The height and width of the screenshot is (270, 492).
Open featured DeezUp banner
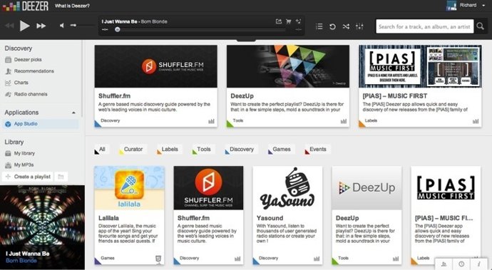(x=288, y=66)
